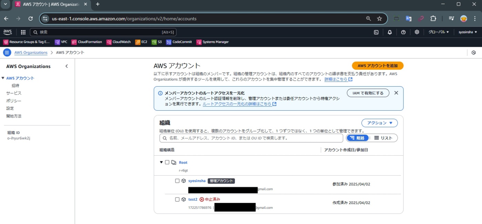
Task: Open the EC2 service shortcut
Action: point(141,42)
